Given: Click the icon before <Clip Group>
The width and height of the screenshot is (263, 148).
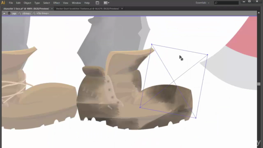Looking at the screenshot, I should [x=34, y=13].
